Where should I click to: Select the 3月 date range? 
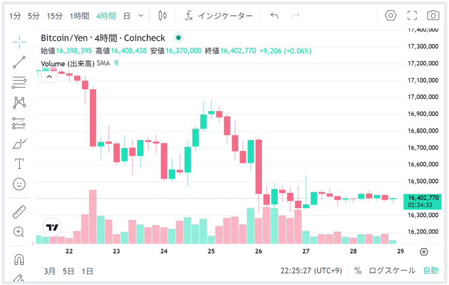pyautogui.click(x=50, y=271)
